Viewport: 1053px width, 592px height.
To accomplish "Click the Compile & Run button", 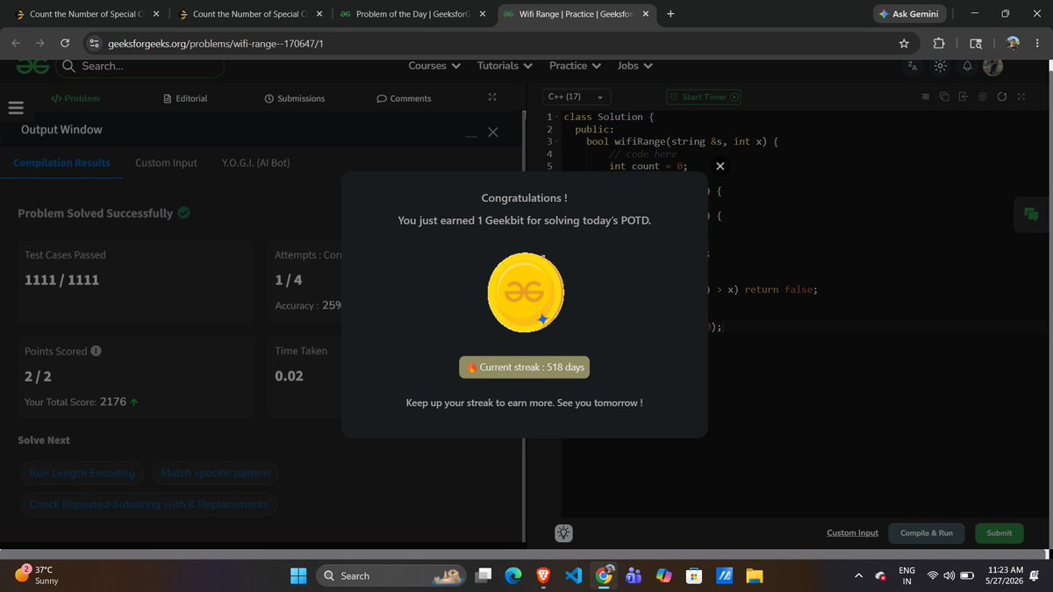I will coord(926,533).
